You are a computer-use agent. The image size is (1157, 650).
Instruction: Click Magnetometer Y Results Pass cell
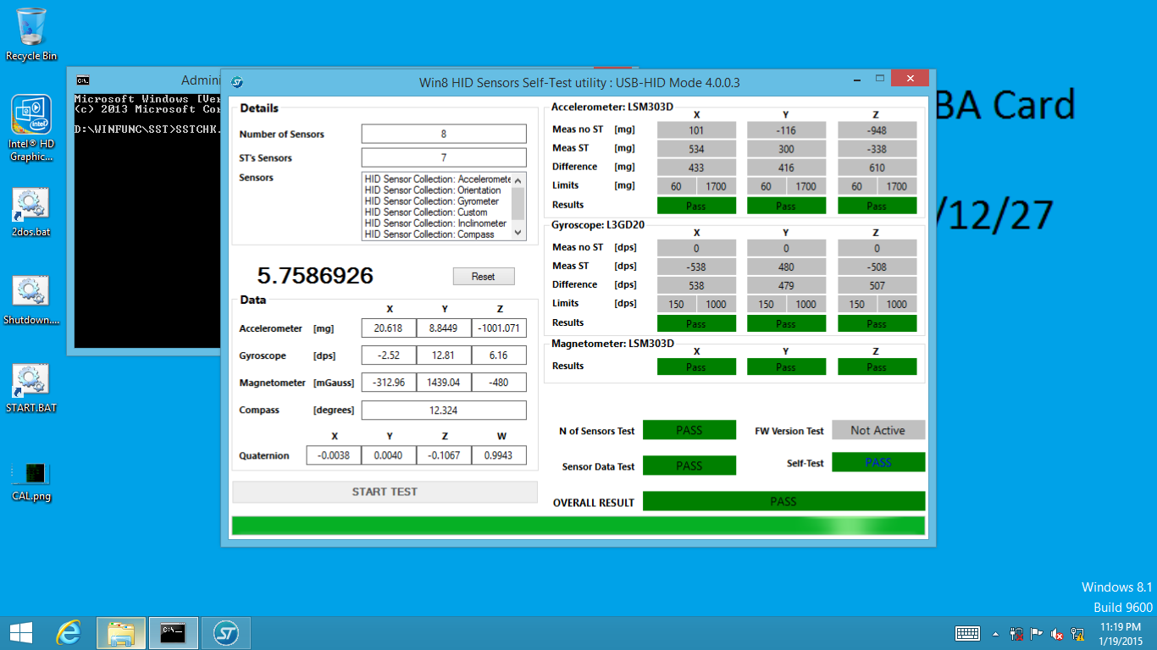pyautogui.click(x=786, y=366)
